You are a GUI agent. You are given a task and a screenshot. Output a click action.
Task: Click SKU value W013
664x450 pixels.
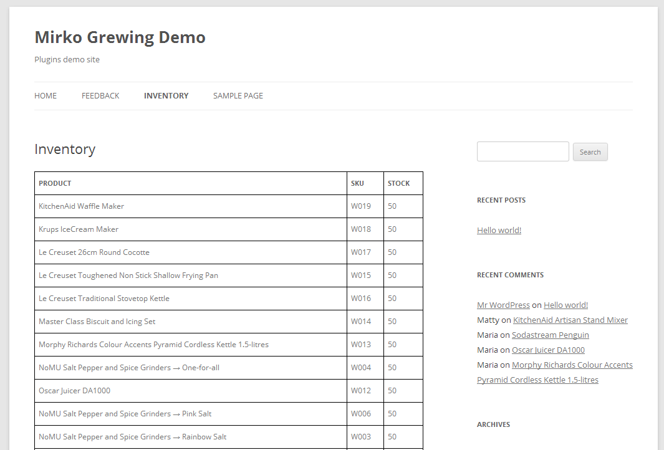pyautogui.click(x=361, y=345)
